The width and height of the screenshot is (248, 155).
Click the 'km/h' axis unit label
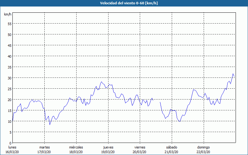8,14
